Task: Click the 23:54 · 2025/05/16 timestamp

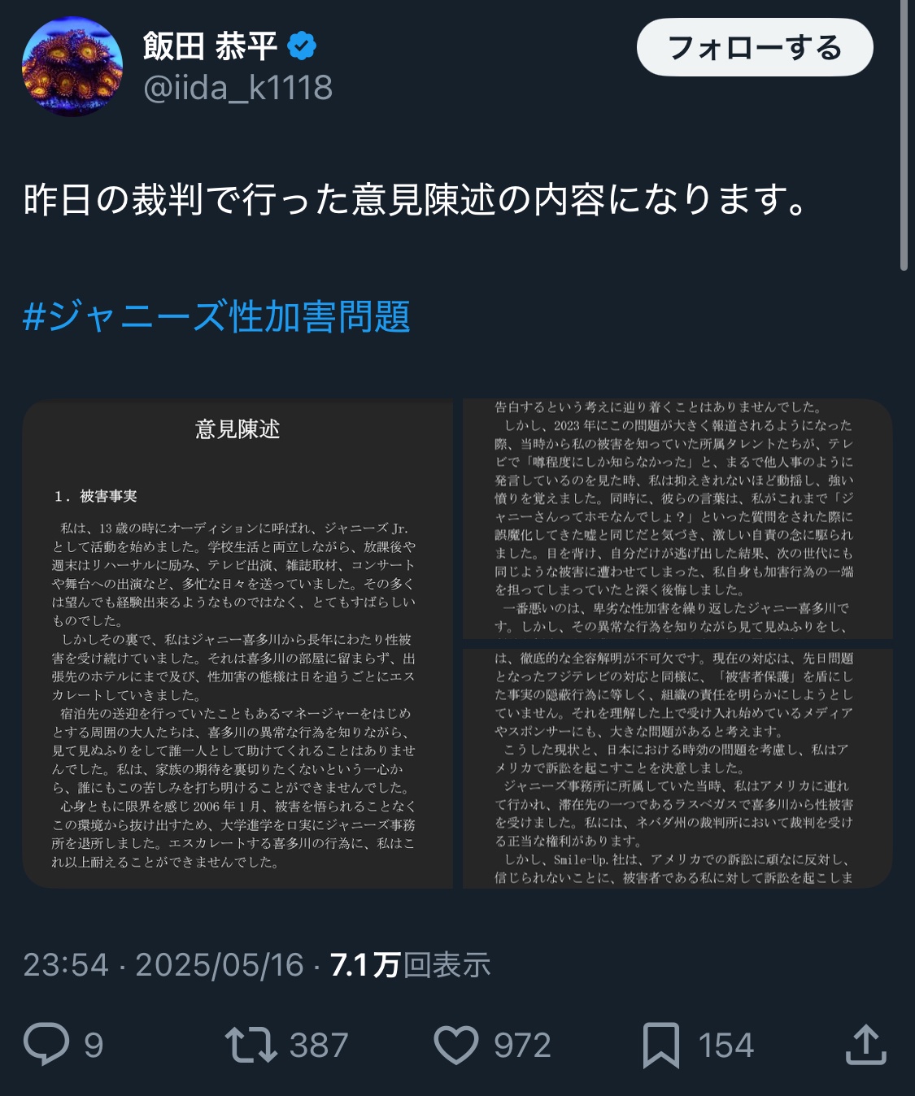Action: [163, 965]
